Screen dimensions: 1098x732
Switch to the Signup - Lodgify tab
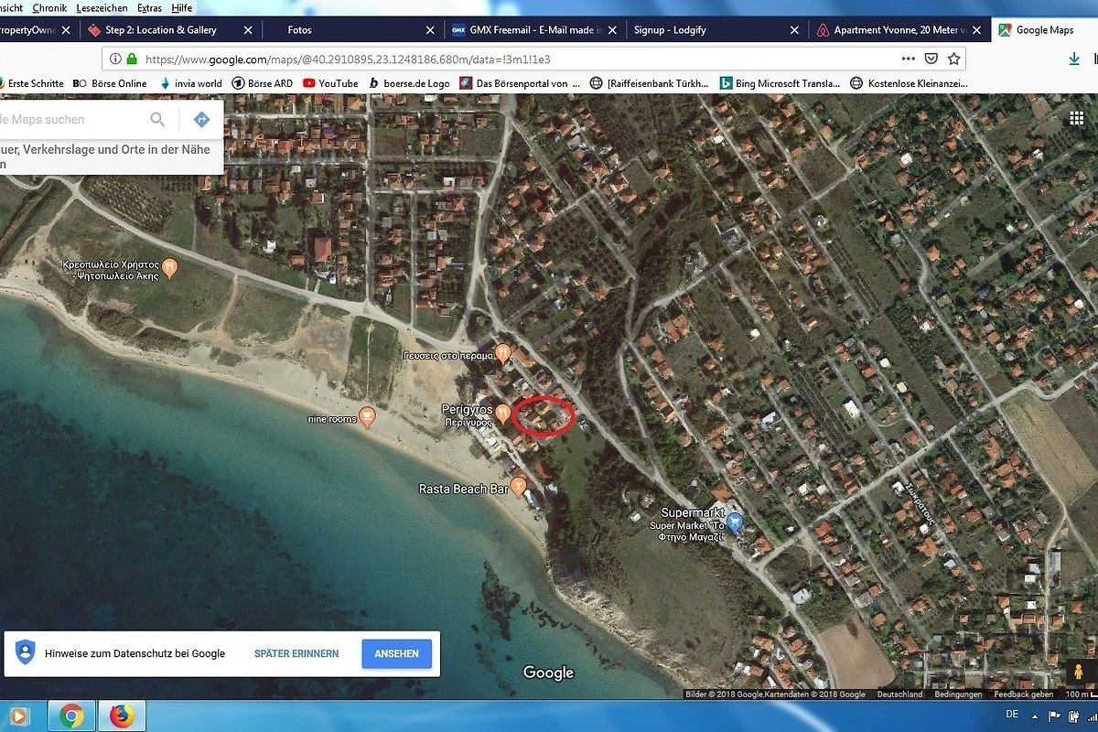(671, 30)
